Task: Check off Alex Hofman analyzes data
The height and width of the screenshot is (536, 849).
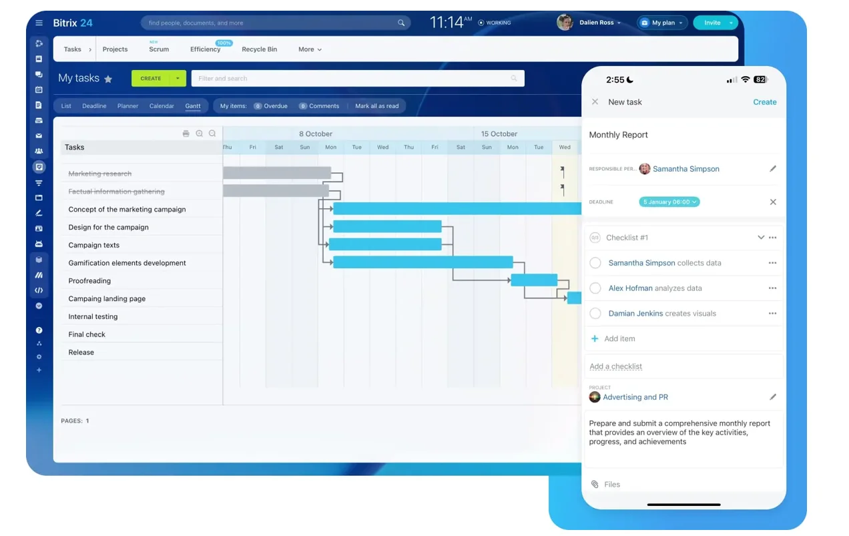Action: 595,288
